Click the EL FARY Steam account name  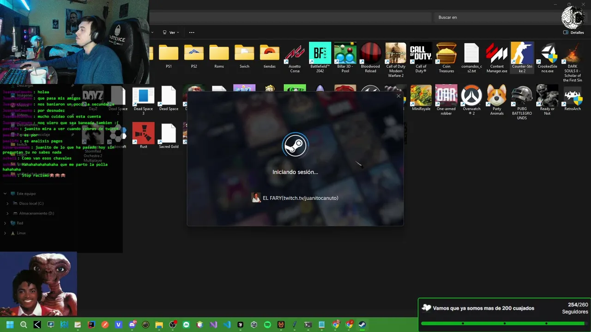[x=301, y=198]
